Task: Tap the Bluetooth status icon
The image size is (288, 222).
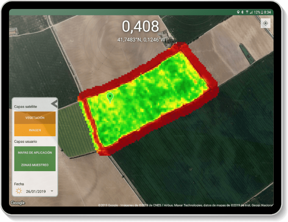Action: (242, 12)
